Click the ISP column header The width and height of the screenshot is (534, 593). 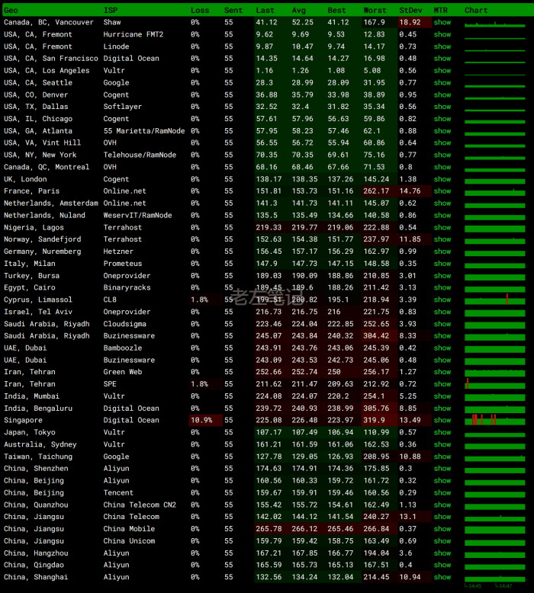[111, 10]
